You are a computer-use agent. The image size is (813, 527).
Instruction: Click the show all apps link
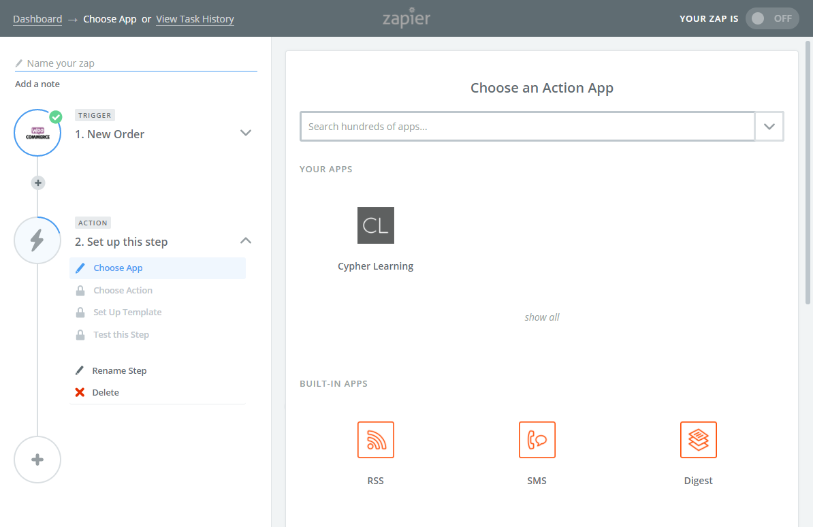(x=542, y=317)
